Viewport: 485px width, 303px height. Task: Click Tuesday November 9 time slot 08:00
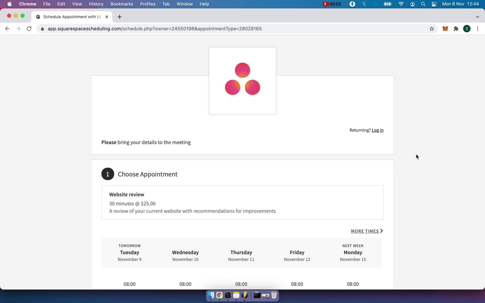coord(129,284)
